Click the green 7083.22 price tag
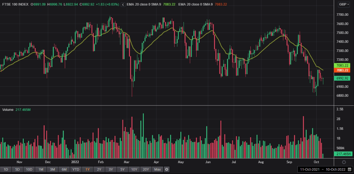354x174 pixels. click(342, 66)
